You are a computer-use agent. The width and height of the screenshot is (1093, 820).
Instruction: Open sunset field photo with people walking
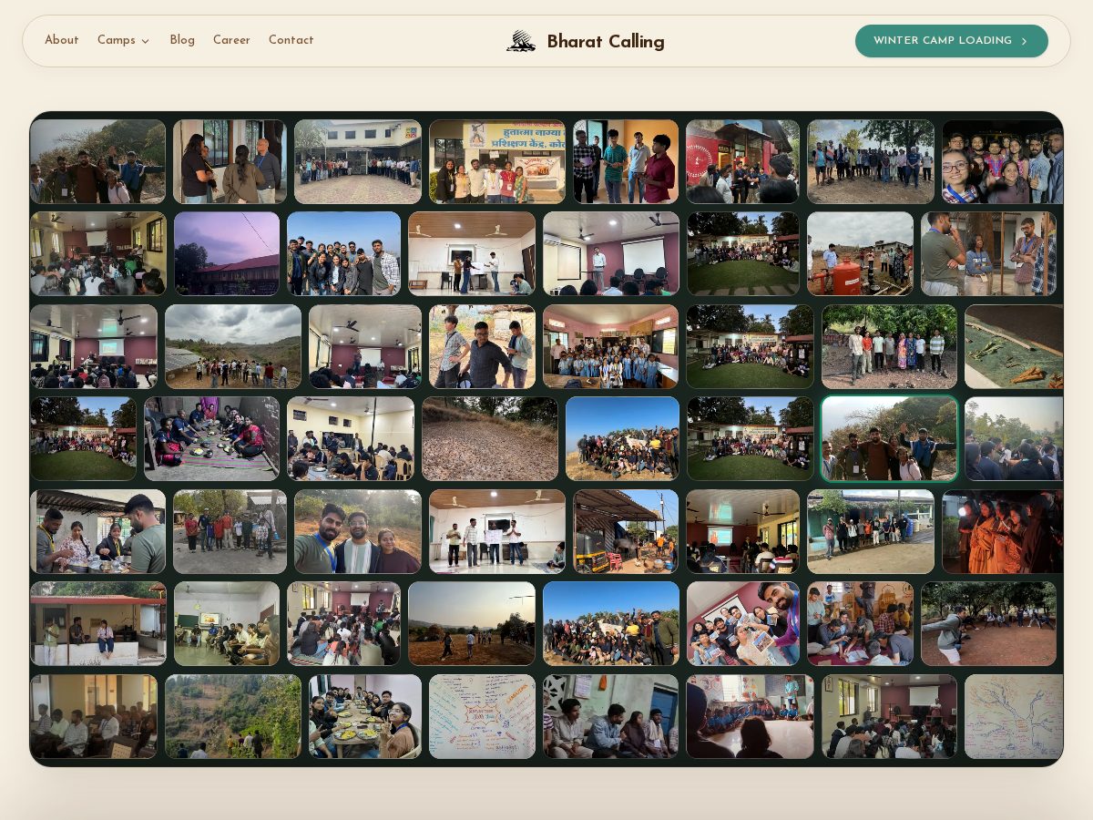pyautogui.click(x=472, y=623)
